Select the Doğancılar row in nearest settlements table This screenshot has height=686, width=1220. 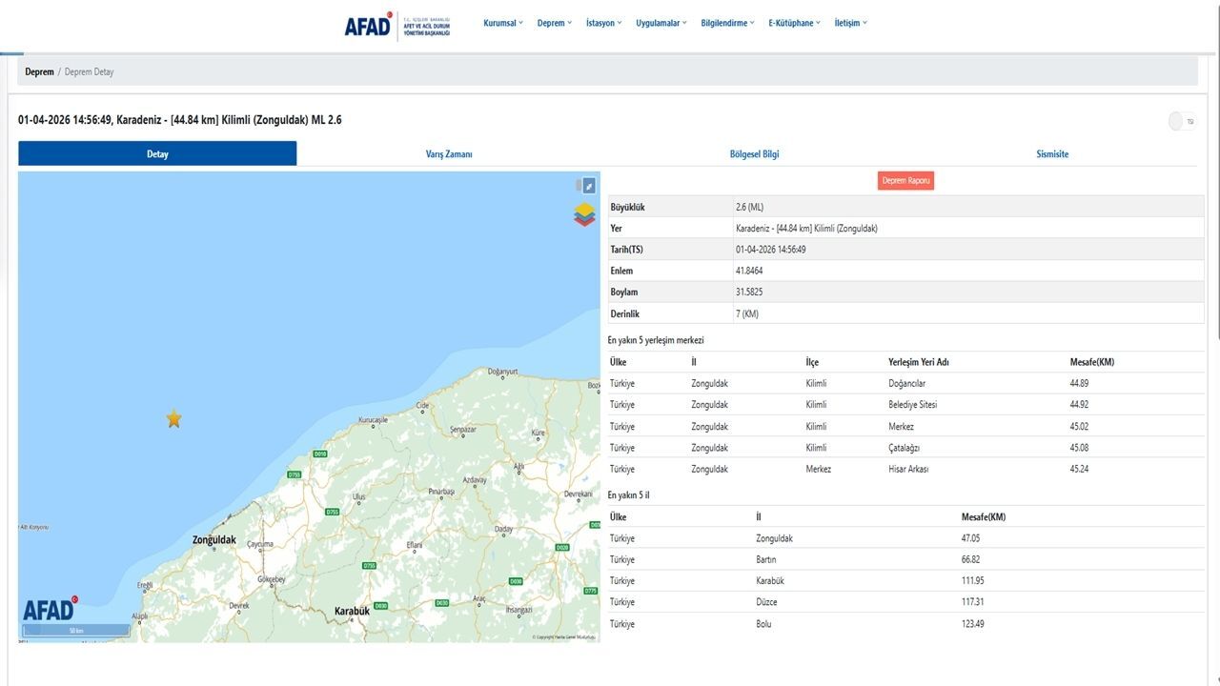905,383
